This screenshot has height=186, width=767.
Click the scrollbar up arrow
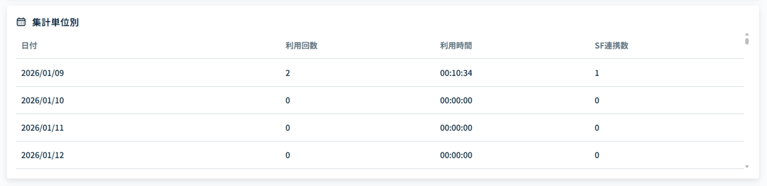coord(747,35)
